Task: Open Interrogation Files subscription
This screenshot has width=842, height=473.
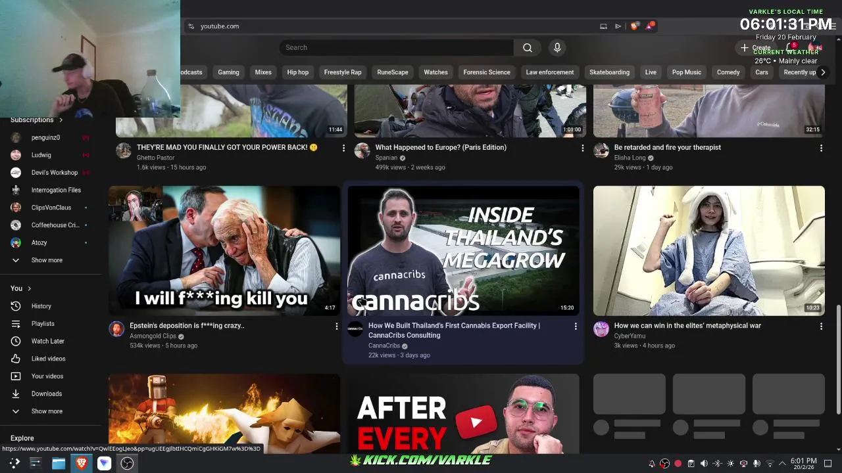Action: (x=49, y=190)
